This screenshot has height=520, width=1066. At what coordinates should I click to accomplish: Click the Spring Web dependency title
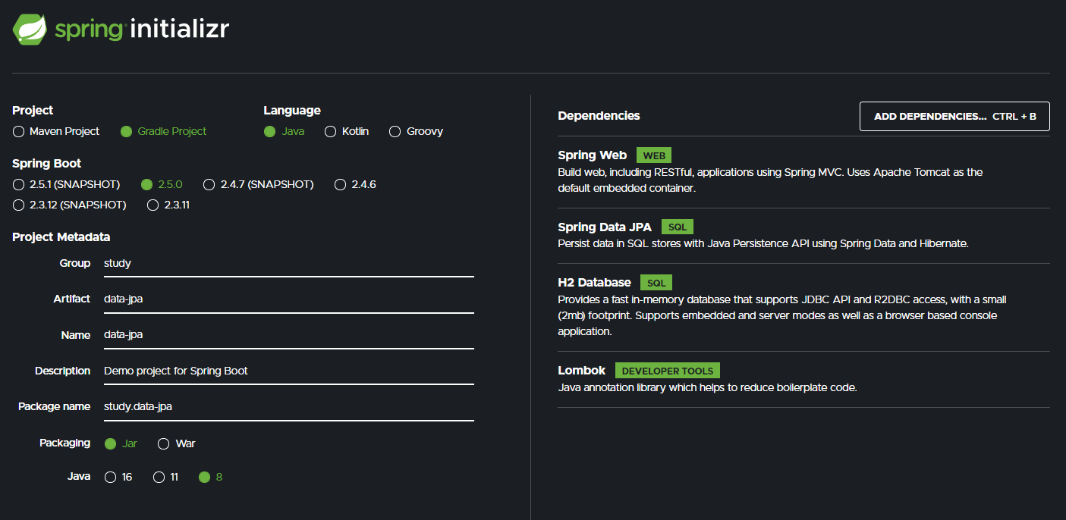(x=592, y=155)
